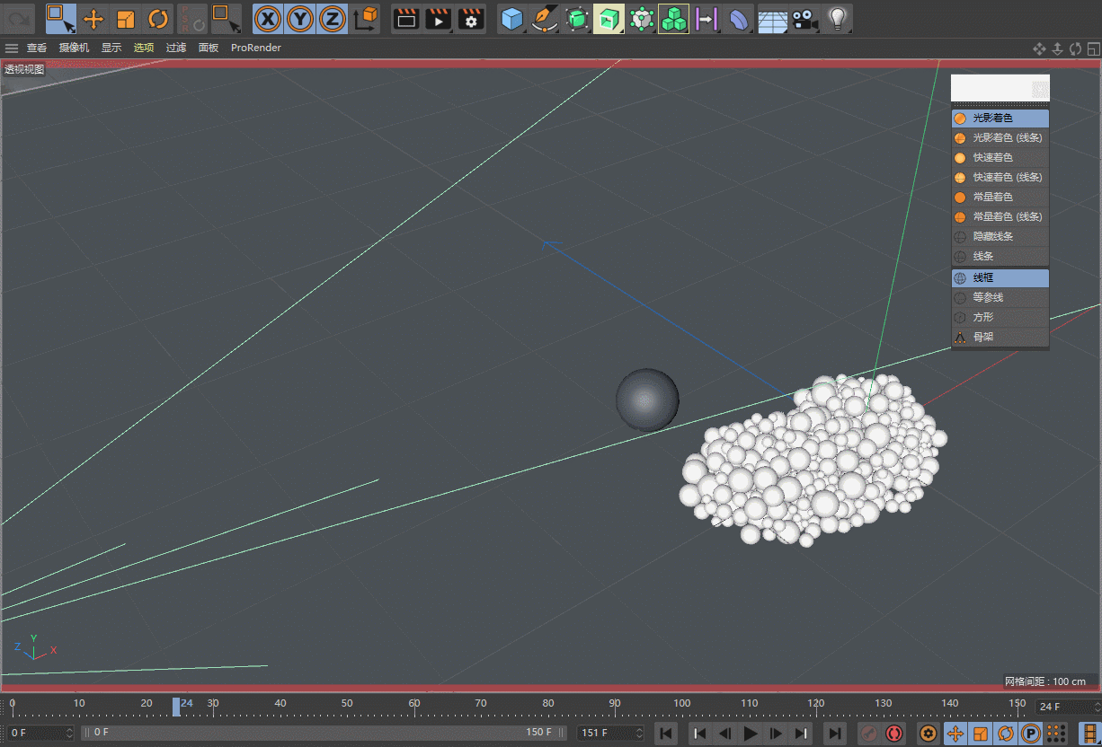This screenshot has width=1102, height=747.
Task: Open the bend deformer icon
Action: pyautogui.click(x=739, y=18)
